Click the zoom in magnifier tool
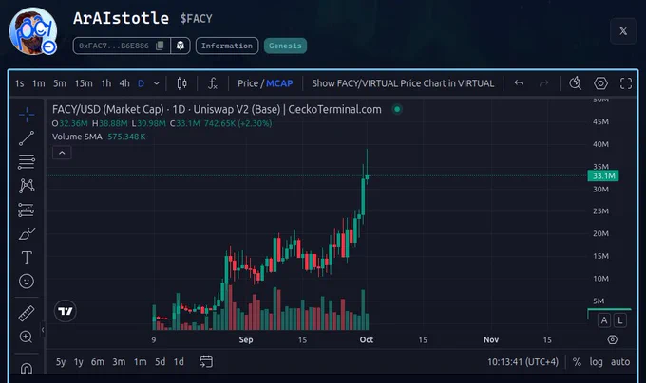The height and width of the screenshot is (383, 646). click(x=27, y=337)
